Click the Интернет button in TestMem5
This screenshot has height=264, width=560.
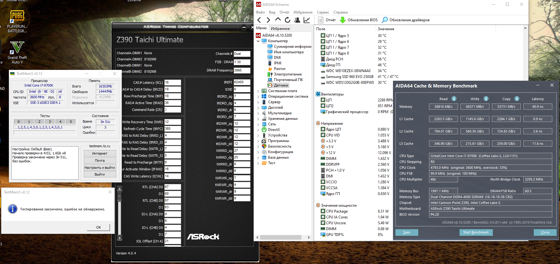[100, 153]
